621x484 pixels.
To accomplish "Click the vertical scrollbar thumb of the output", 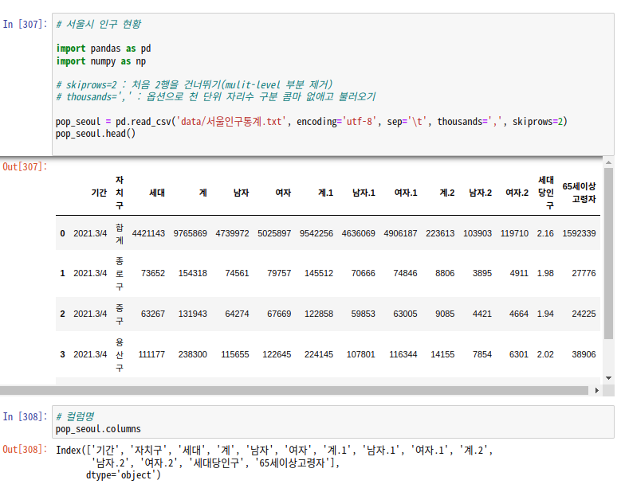I will pos(609,253).
